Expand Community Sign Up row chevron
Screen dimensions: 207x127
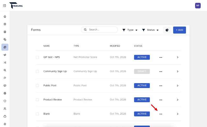tap(178, 72)
